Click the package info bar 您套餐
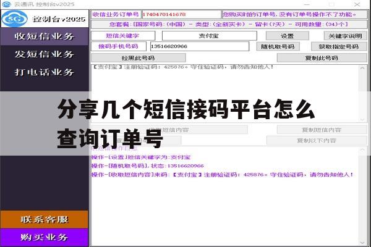Viewport: 371px width, 247px height. (x=229, y=24)
